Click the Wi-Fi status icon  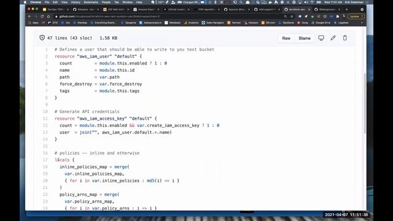tap(312, 2)
